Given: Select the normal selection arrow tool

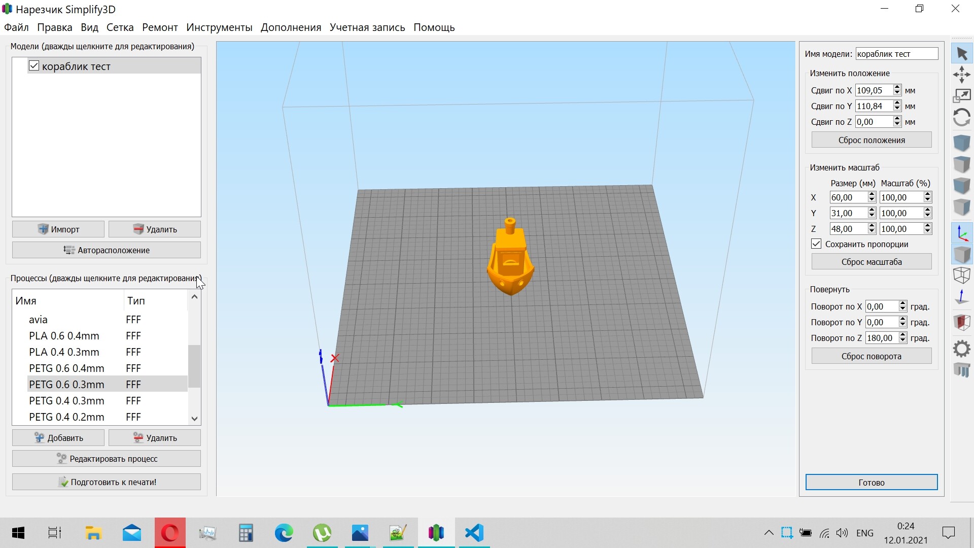Looking at the screenshot, I should [x=962, y=53].
